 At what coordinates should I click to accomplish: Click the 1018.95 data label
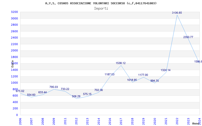coord(132,80)
